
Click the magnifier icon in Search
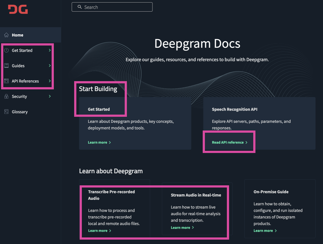click(x=80, y=7)
